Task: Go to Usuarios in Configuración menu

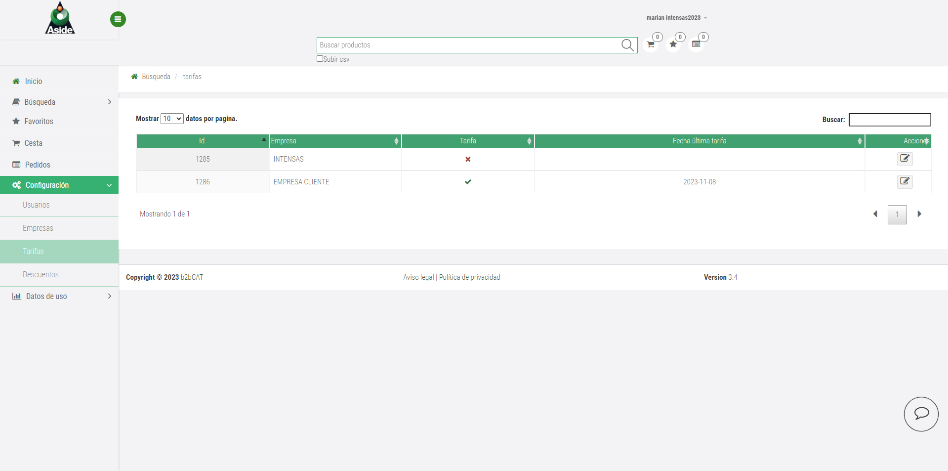Action: pyautogui.click(x=36, y=205)
